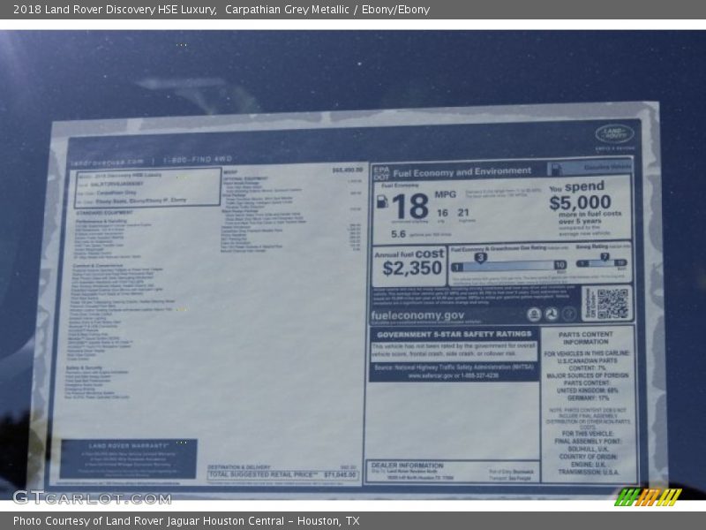706x530 pixels.
Task: Click the 'SOLIHULL, U.K.' assembly point text
Action: pos(588,449)
